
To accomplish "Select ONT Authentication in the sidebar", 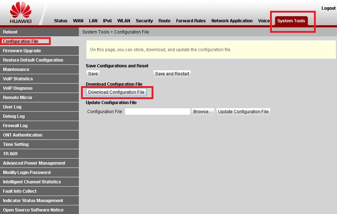I will [x=22, y=135].
